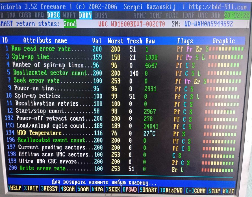Click the 10DisPWD function

pyautogui.click(x=171, y=190)
